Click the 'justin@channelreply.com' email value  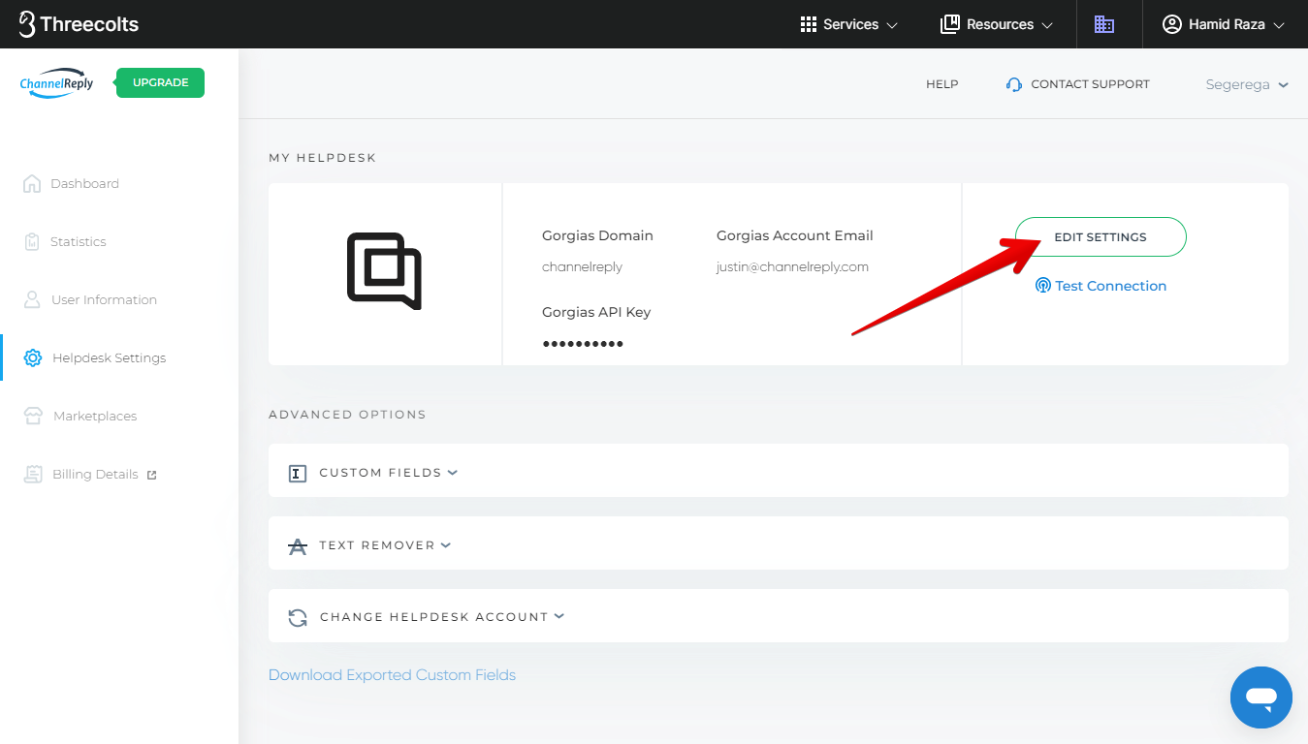(792, 266)
